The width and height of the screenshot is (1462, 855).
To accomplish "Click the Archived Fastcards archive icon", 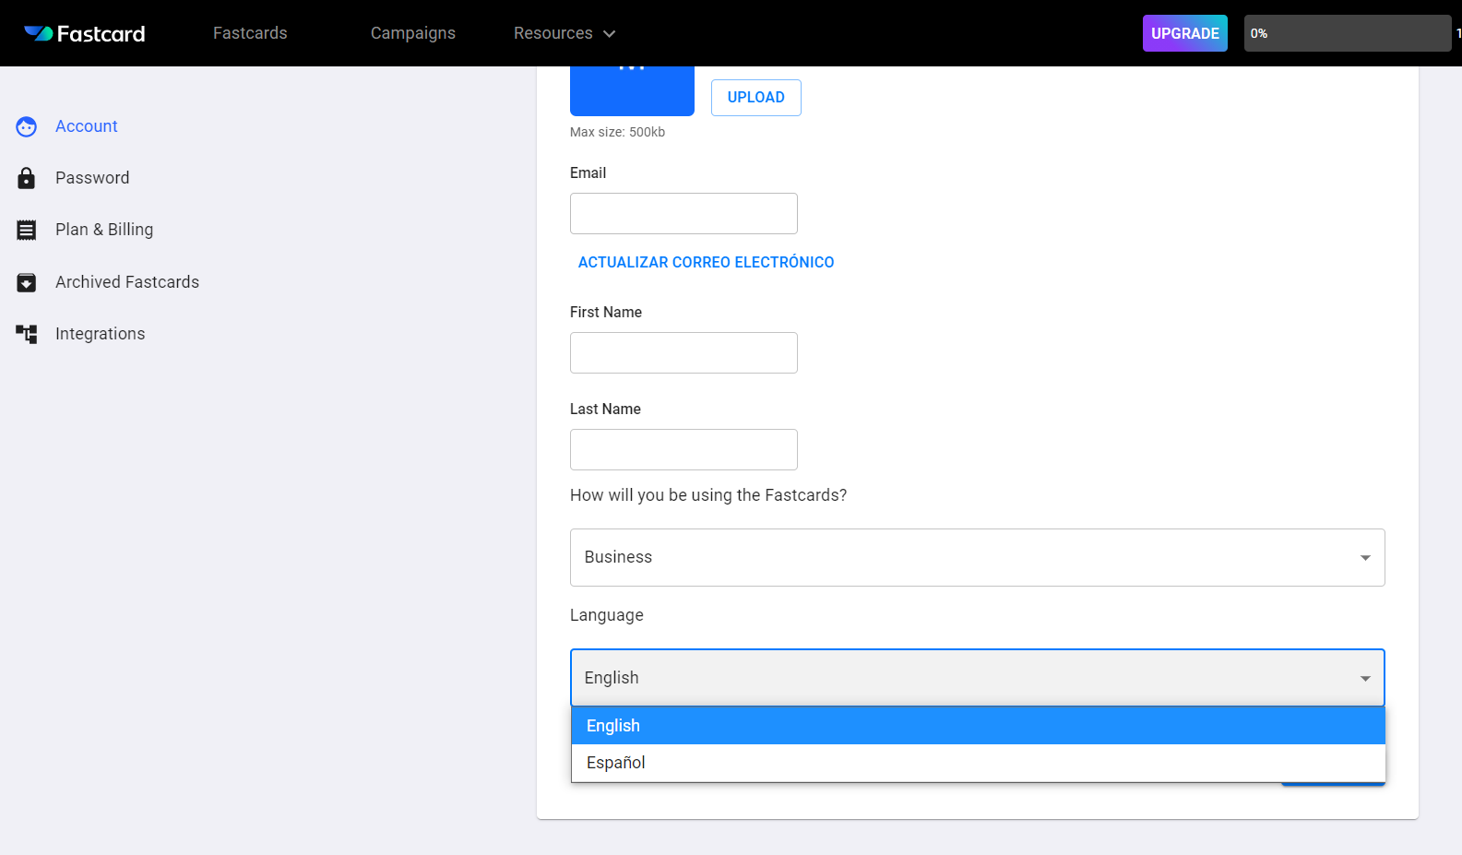I will point(27,282).
